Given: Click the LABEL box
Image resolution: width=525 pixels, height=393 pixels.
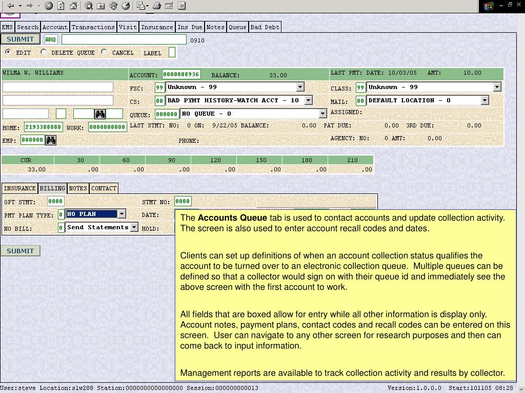Looking at the screenshot, I should (172, 53).
